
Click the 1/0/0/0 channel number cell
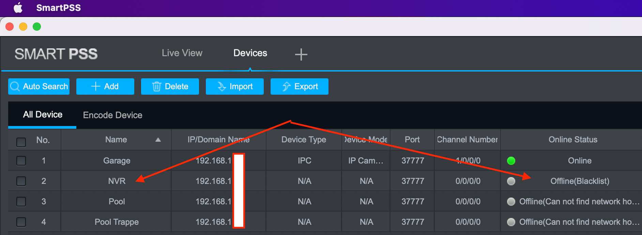468,160
